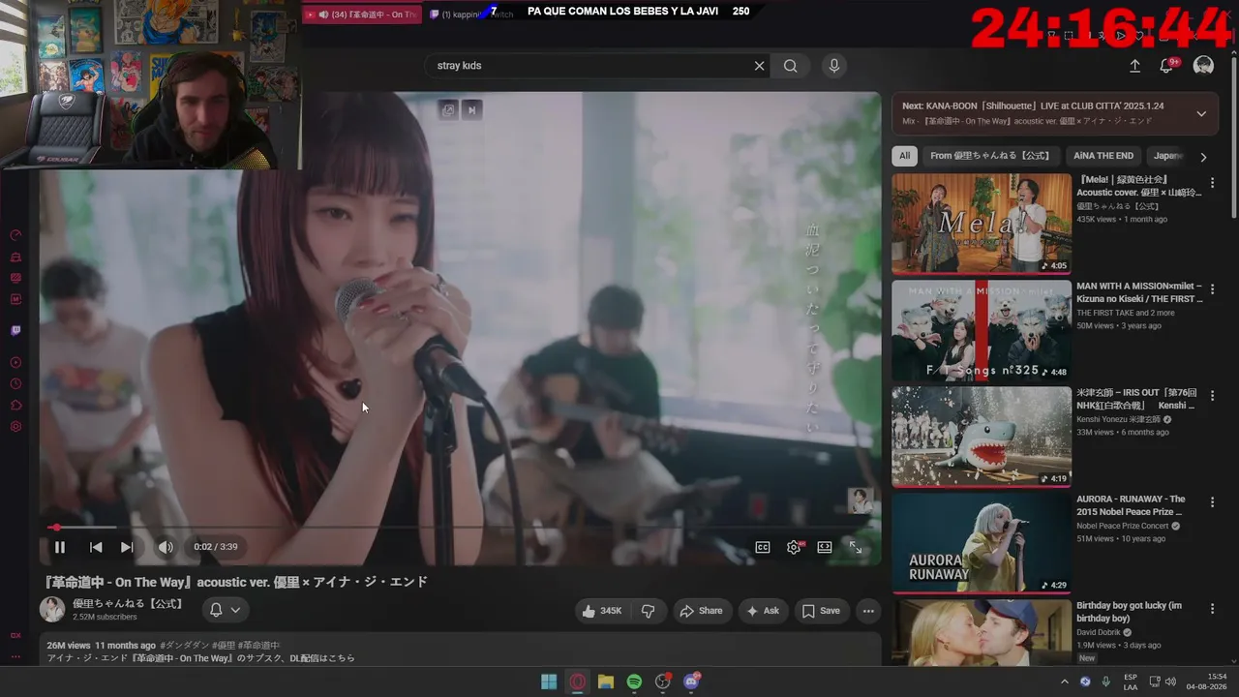Screen dimensions: 1239x697
Task: Expand the 'Next: KANA-BOON' mix panel
Action: pos(1201,113)
